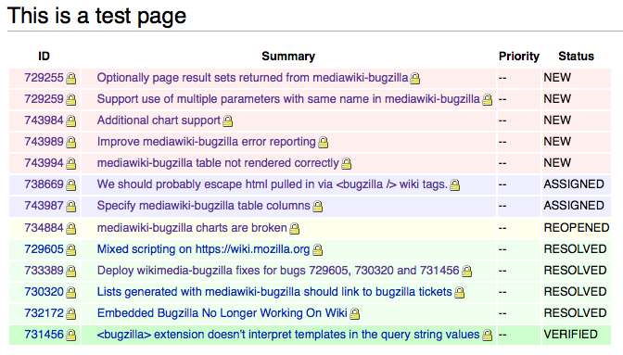This screenshot has width=623, height=355.
Task: Click lock icon beside ID 729259
Action: (x=71, y=100)
